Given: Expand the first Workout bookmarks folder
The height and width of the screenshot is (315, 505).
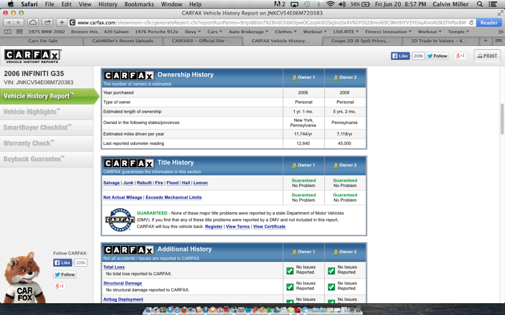Looking at the screenshot, I should coord(315,32).
